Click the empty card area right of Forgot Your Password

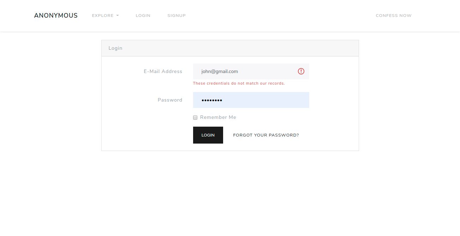click(328, 135)
